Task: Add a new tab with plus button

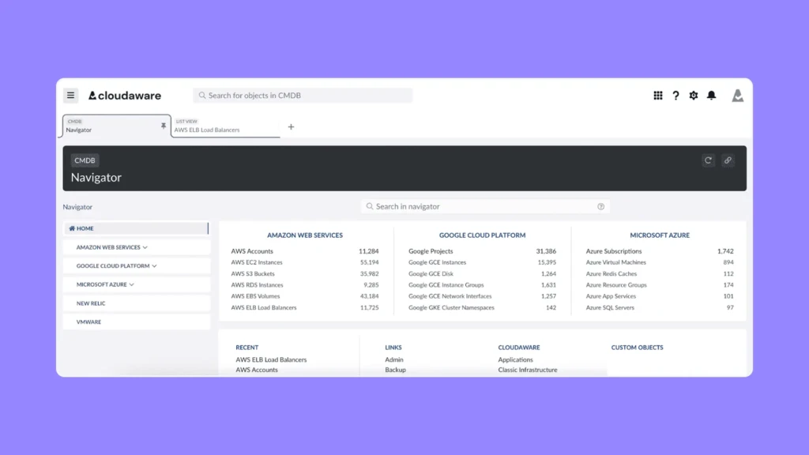Action: coord(291,127)
